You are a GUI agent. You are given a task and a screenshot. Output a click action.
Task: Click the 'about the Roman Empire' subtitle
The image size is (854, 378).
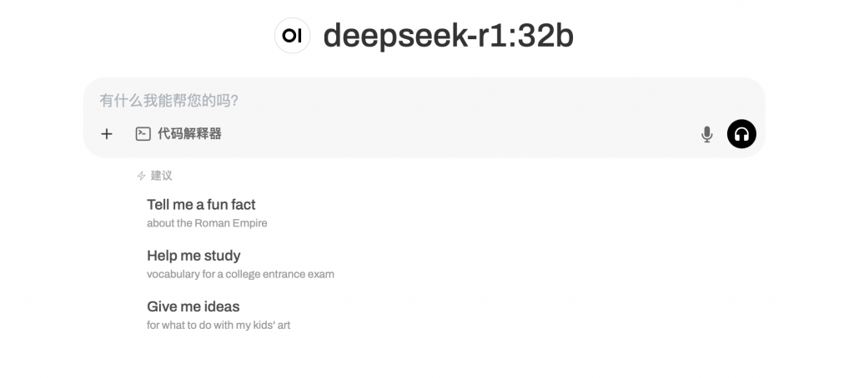(x=207, y=223)
